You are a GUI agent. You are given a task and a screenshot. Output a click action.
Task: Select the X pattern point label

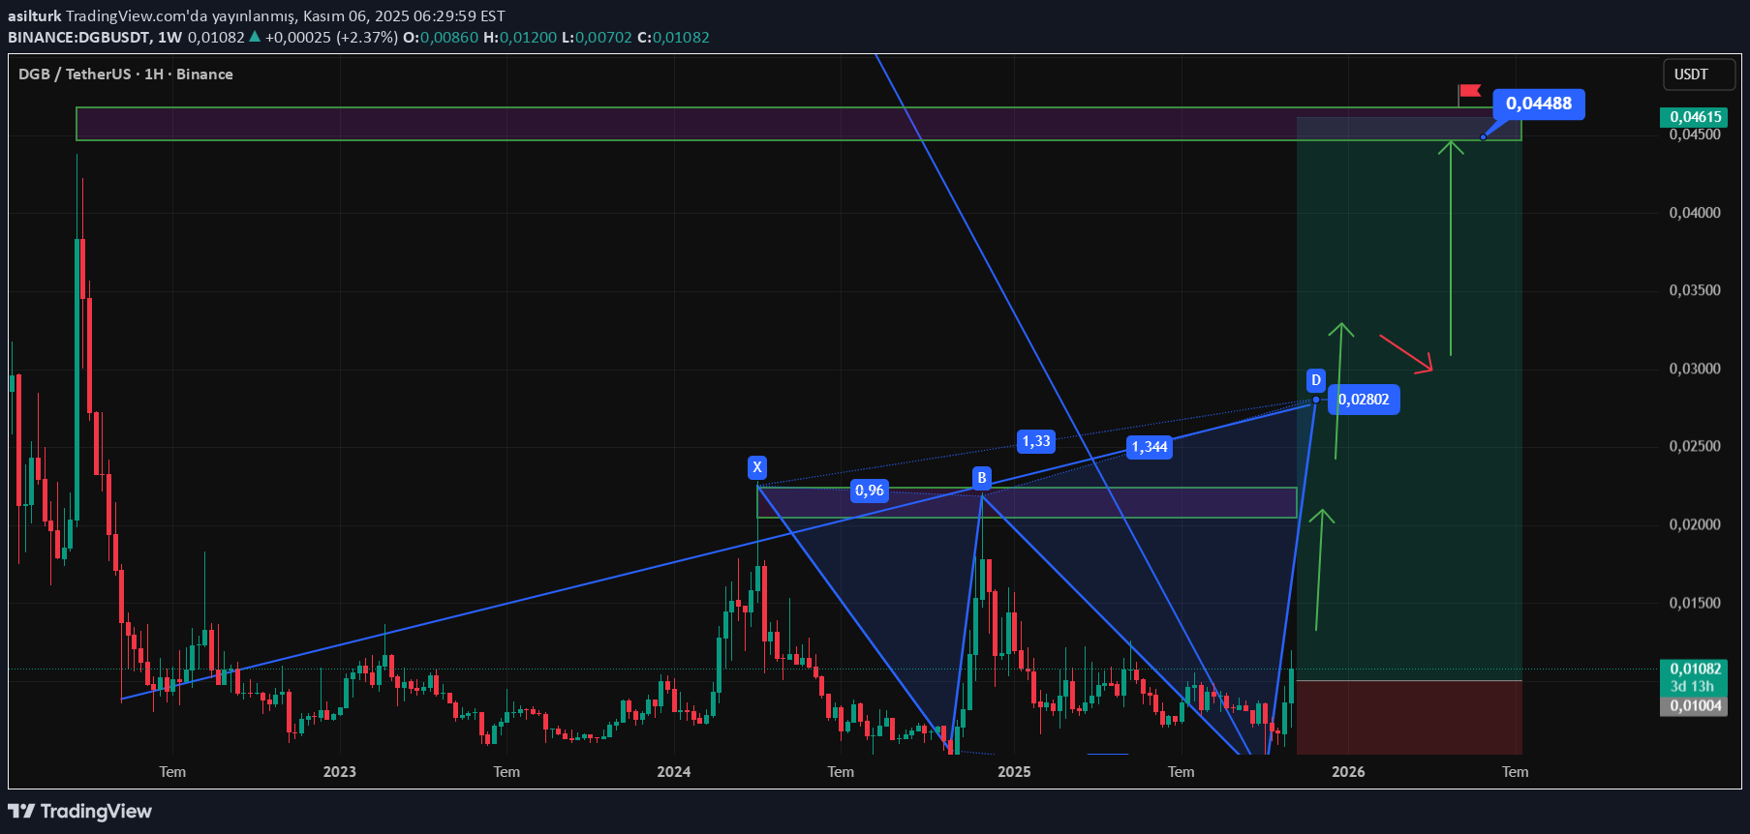[757, 467]
